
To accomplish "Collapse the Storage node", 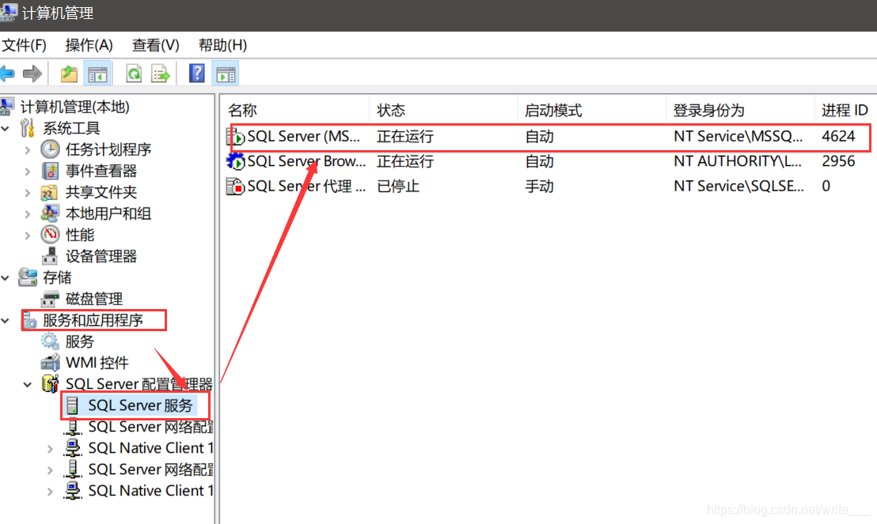I will [6, 277].
